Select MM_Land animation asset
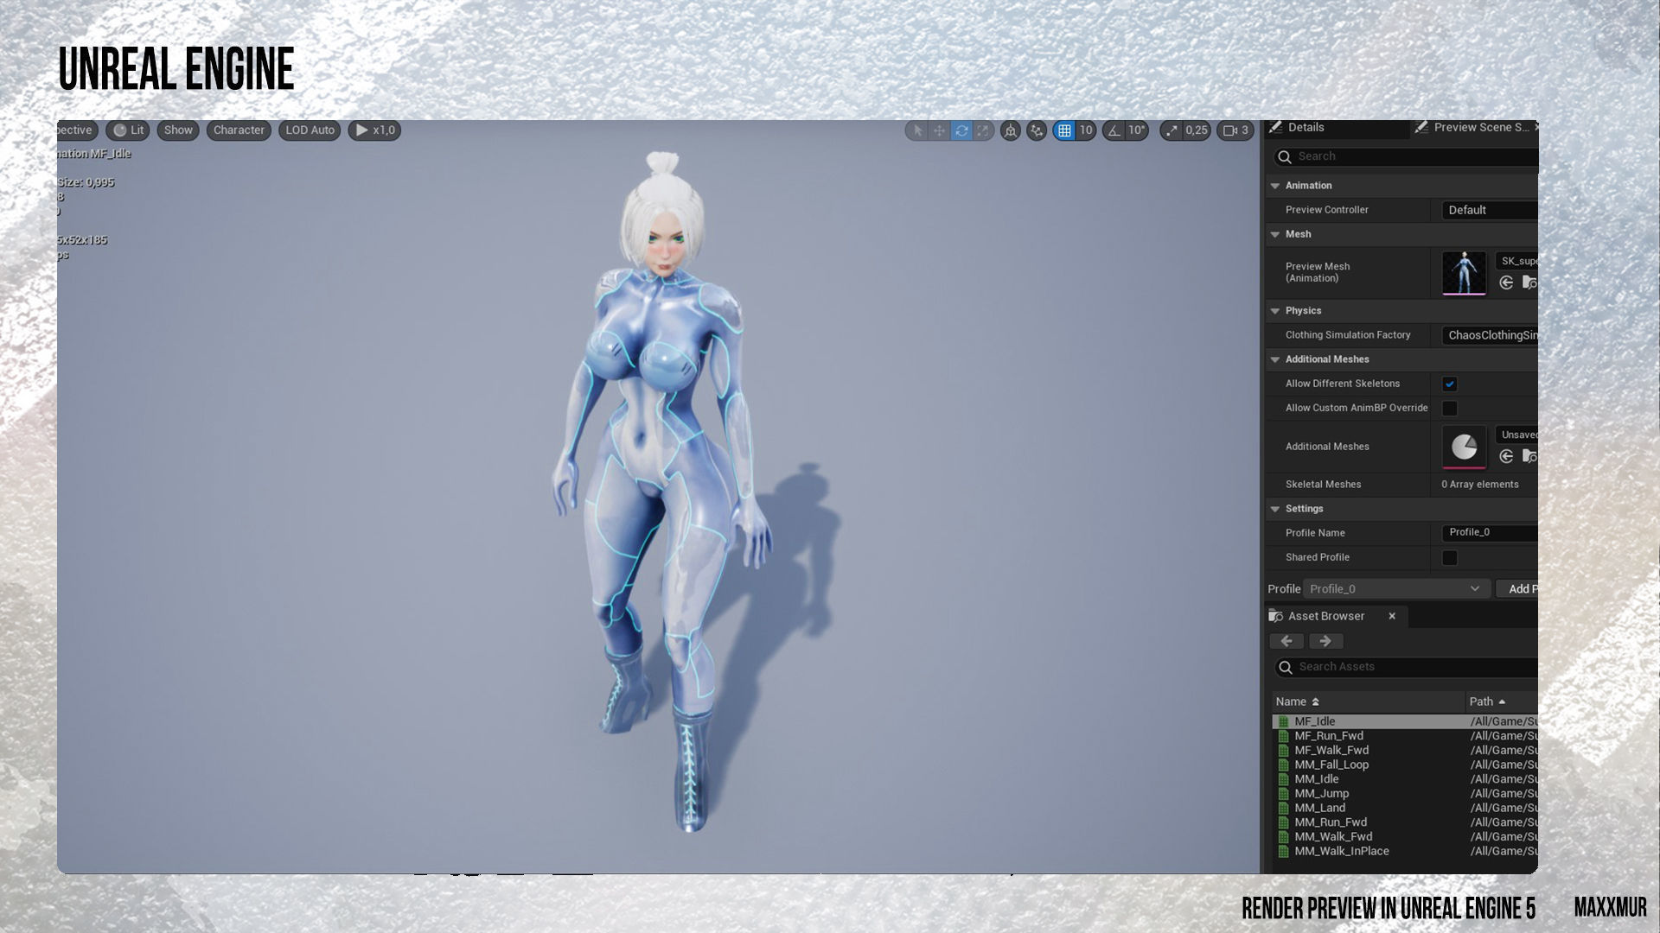 point(1405,808)
